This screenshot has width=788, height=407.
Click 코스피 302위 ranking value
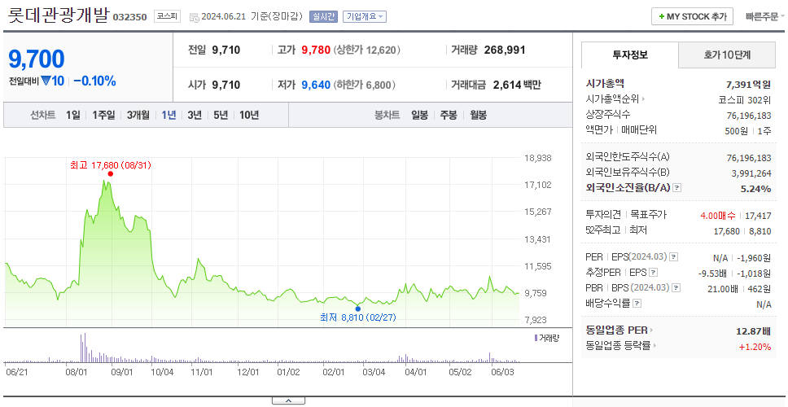click(745, 99)
